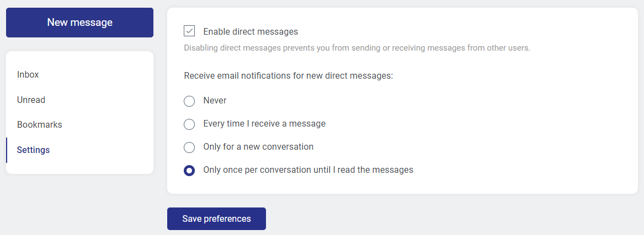644x235 pixels.
Task: Save preferences
Action: (x=216, y=218)
